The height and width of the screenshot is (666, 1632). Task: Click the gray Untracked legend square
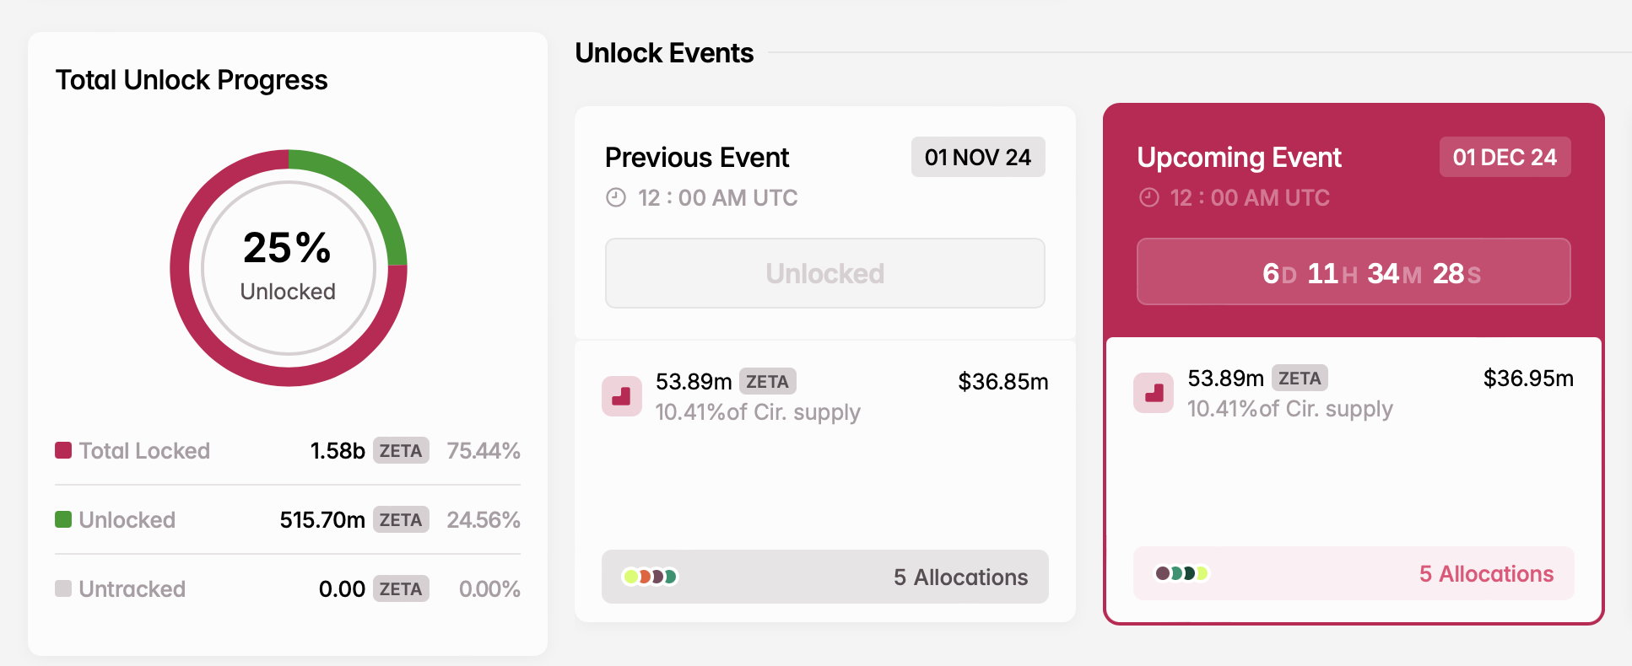click(63, 588)
